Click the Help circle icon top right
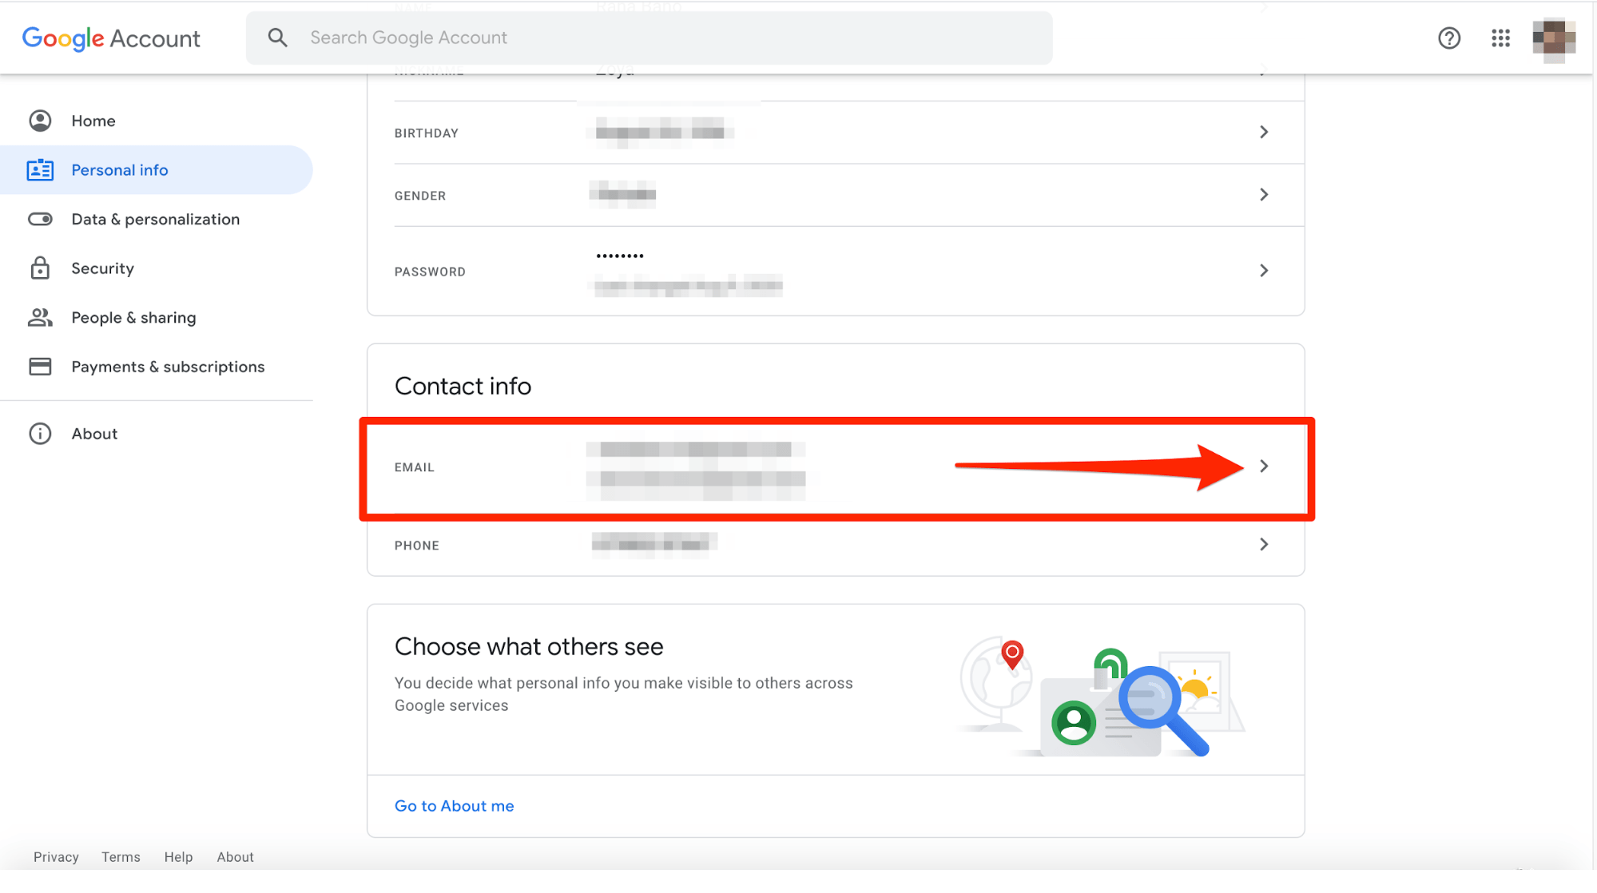Image resolution: width=1597 pixels, height=893 pixels. (1449, 38)
